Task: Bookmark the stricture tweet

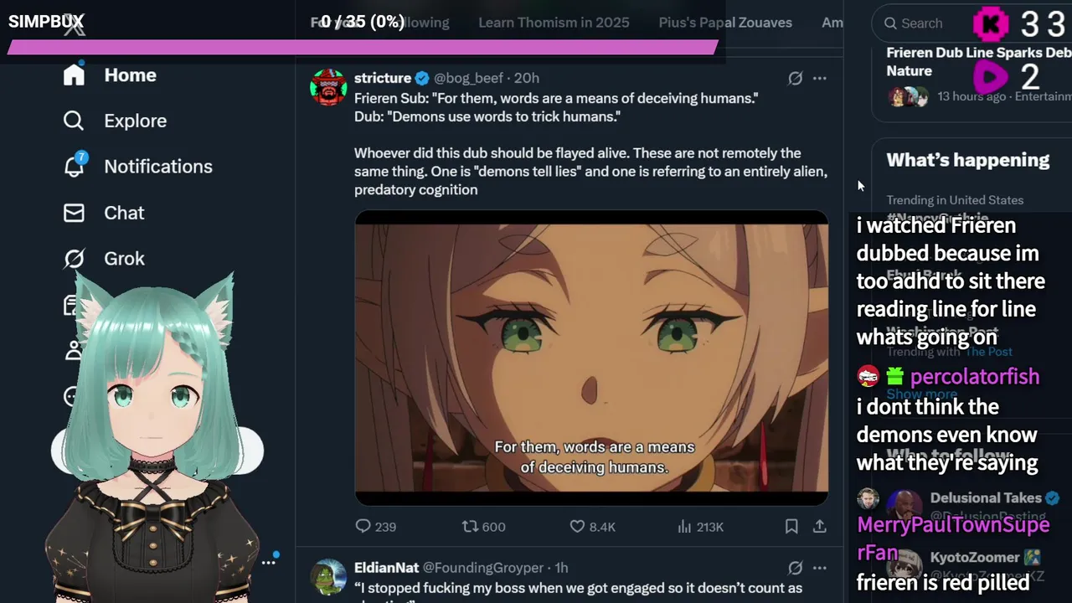Action: tap(791, 527)
